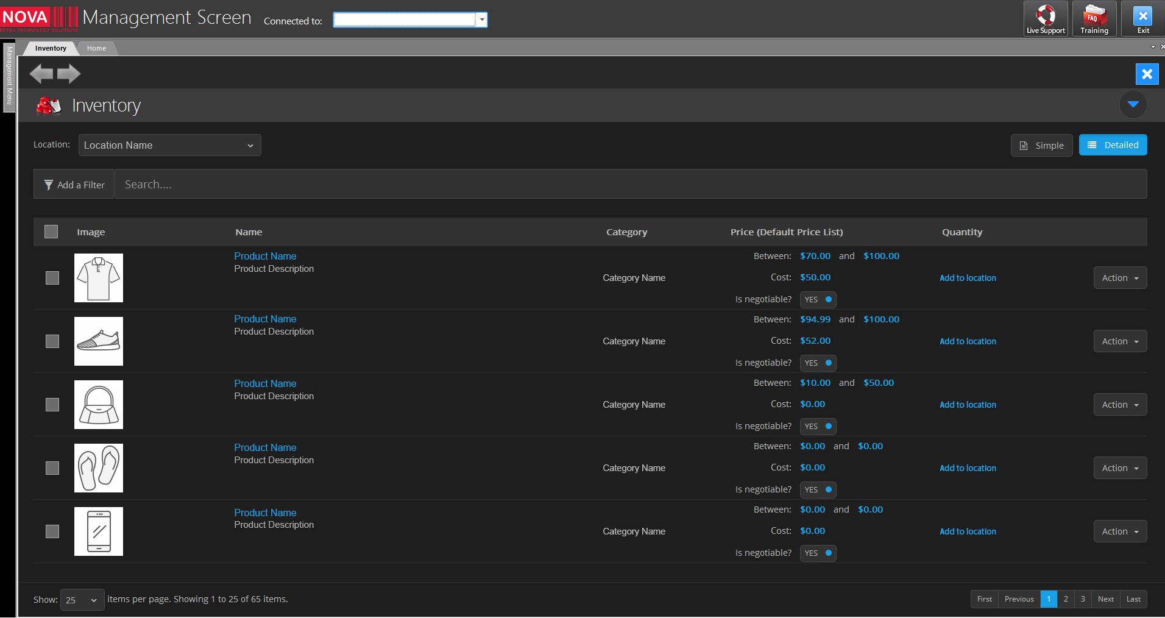Expand the Action dropdown for flip-flops row

click(1120, 468)
